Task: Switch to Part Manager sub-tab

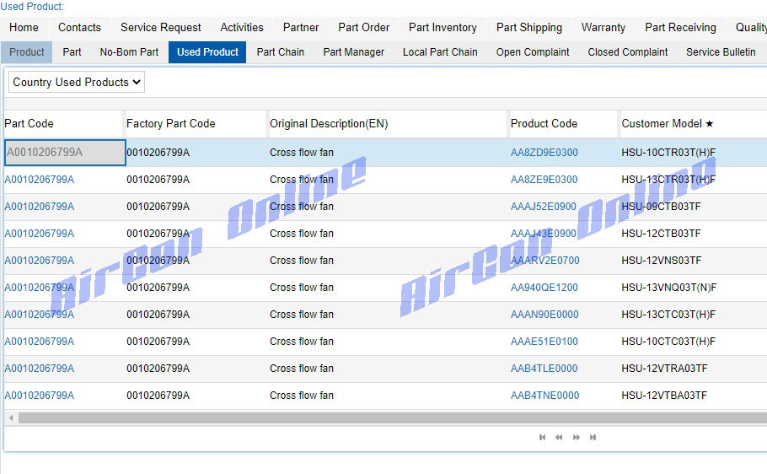Action: pos(354,52)
